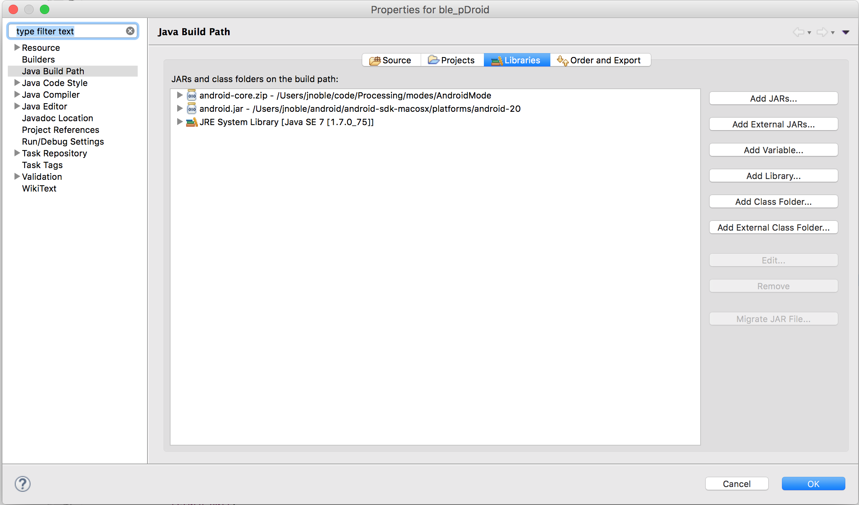
Task: Click the help question mark icon
Action: coord(23,484)
